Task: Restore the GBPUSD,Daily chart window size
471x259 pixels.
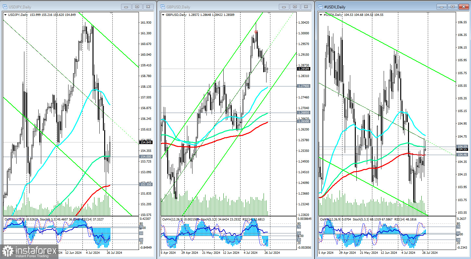Action: (295, 7)
